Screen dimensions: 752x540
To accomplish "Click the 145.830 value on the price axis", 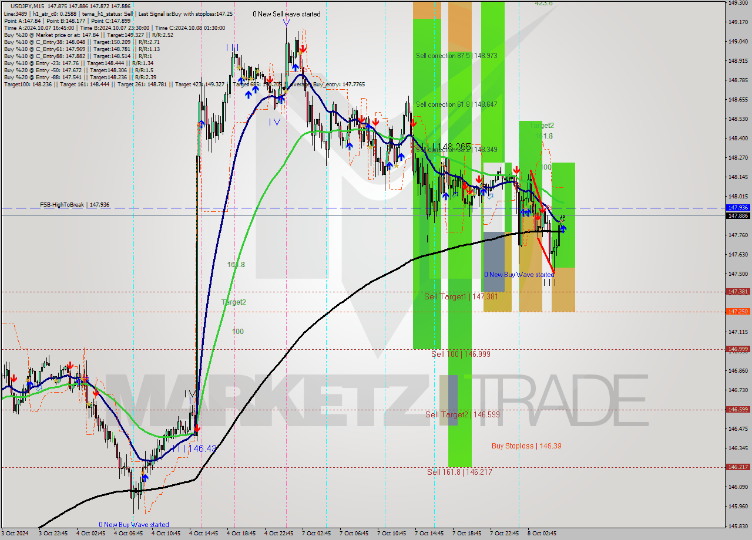I will (x=738, y=526).
